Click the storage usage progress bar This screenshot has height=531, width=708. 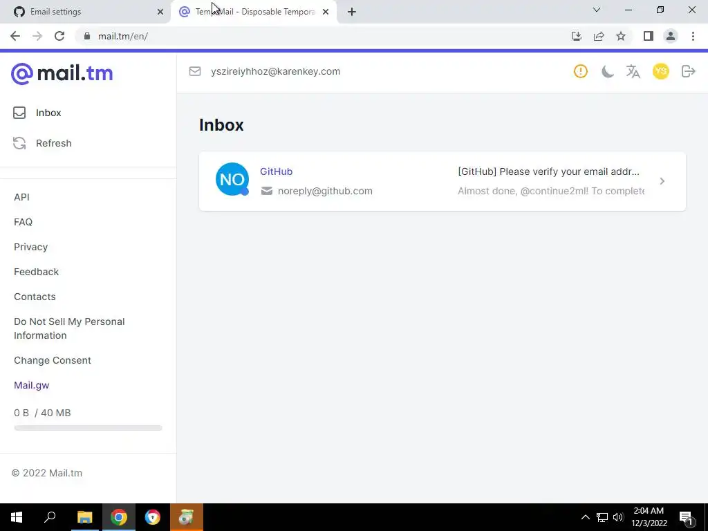[88, 427]
